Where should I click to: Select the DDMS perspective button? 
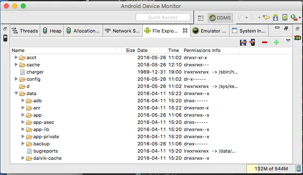click(220, 18)
